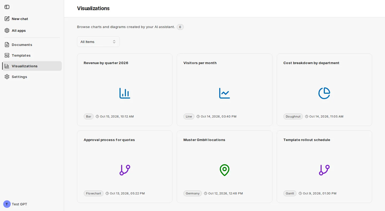
Task: Open the All Items filter dropdown
Action: tap(98, 42)
